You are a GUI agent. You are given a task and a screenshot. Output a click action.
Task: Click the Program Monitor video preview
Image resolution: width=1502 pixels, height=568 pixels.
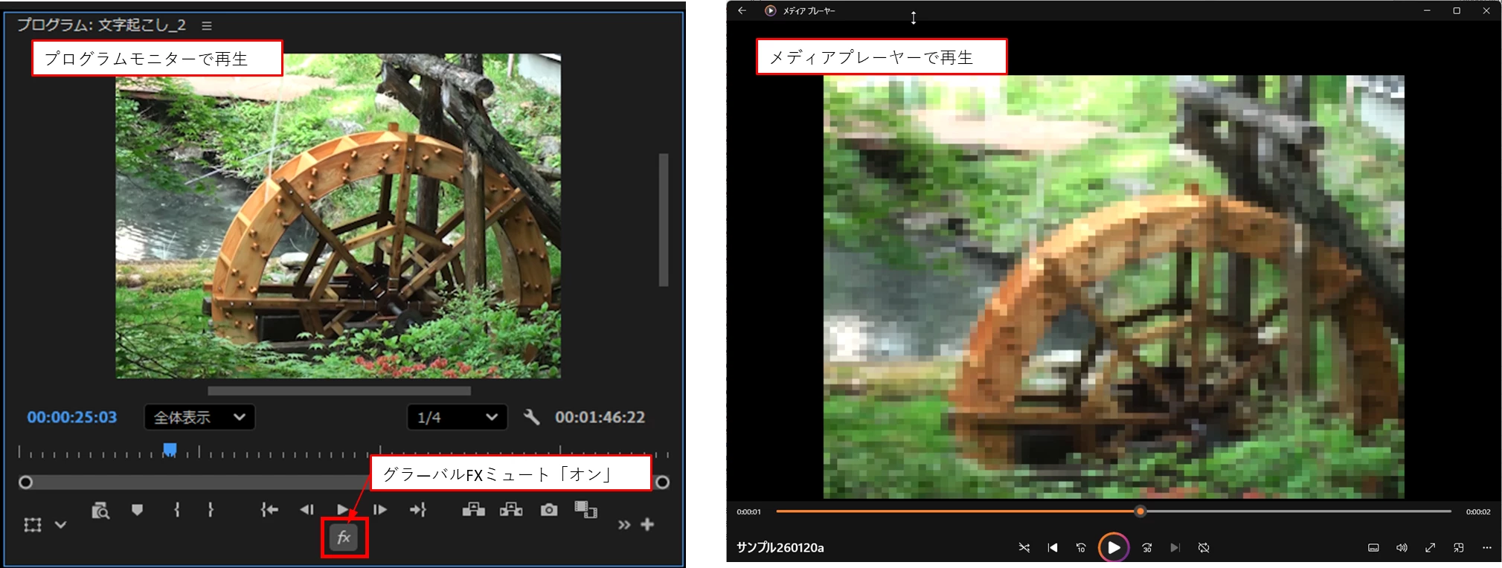(x=338, y=216)
